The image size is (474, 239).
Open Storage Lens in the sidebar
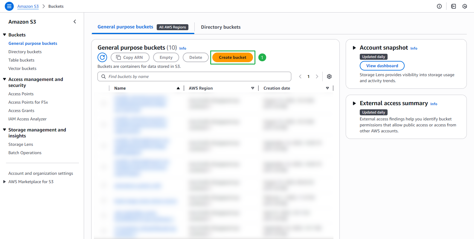point(21,144)
